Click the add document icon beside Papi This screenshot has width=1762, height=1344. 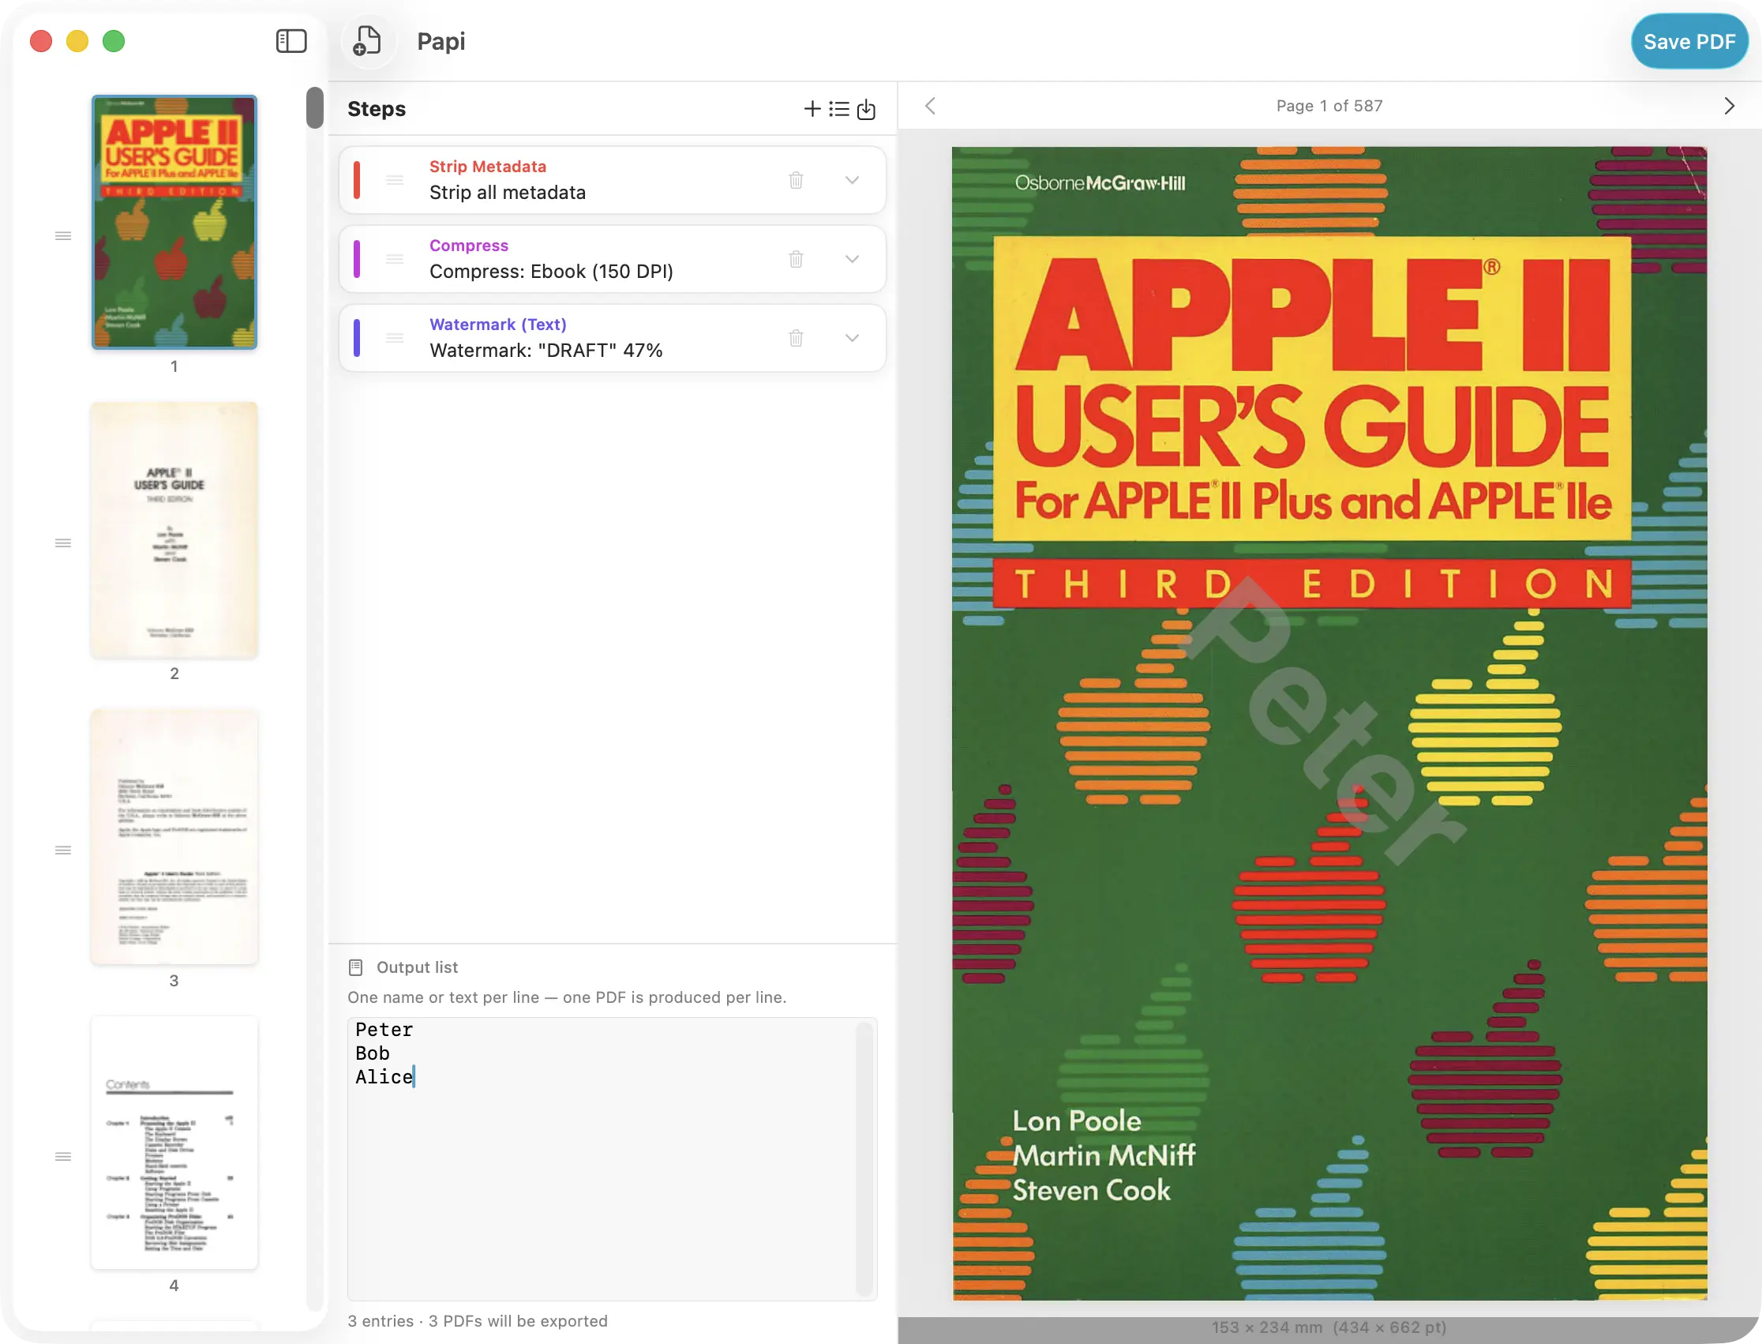point(367,41)
